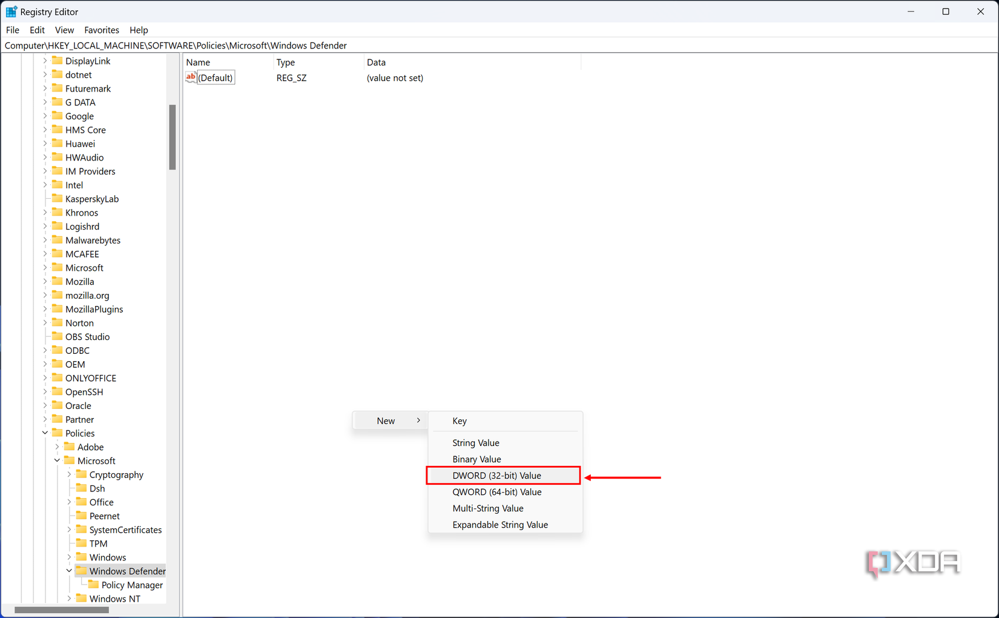Click the Adobe folder icon
The image size is (999, 618).
[70, 447]
